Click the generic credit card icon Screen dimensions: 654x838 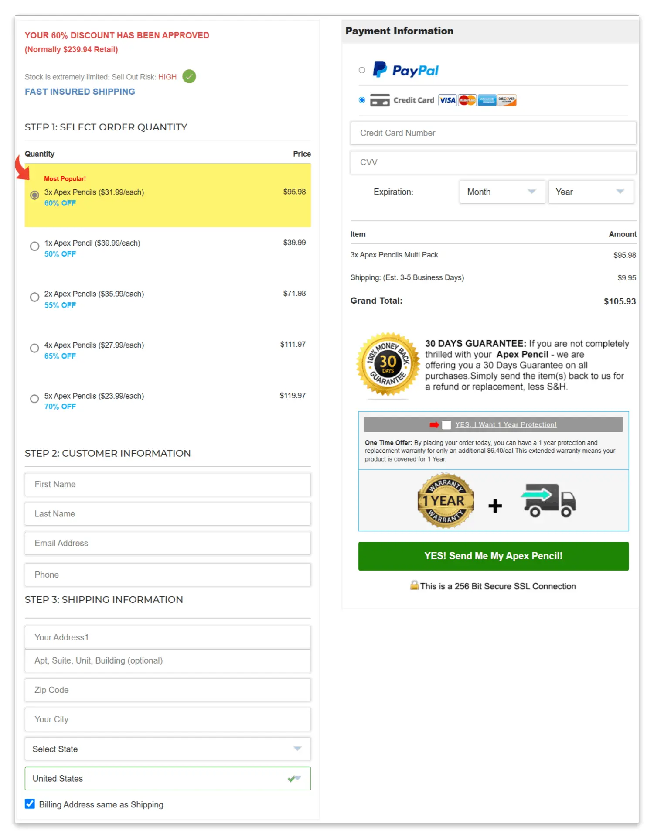380,100
